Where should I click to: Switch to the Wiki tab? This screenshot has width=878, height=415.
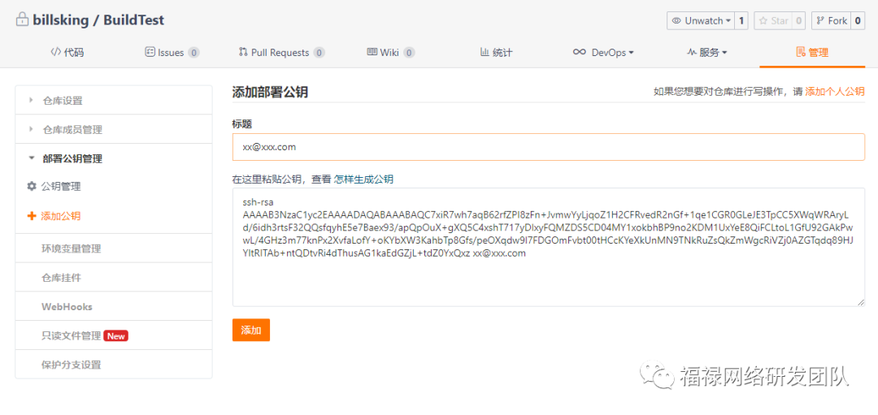[x=390, y=53]
